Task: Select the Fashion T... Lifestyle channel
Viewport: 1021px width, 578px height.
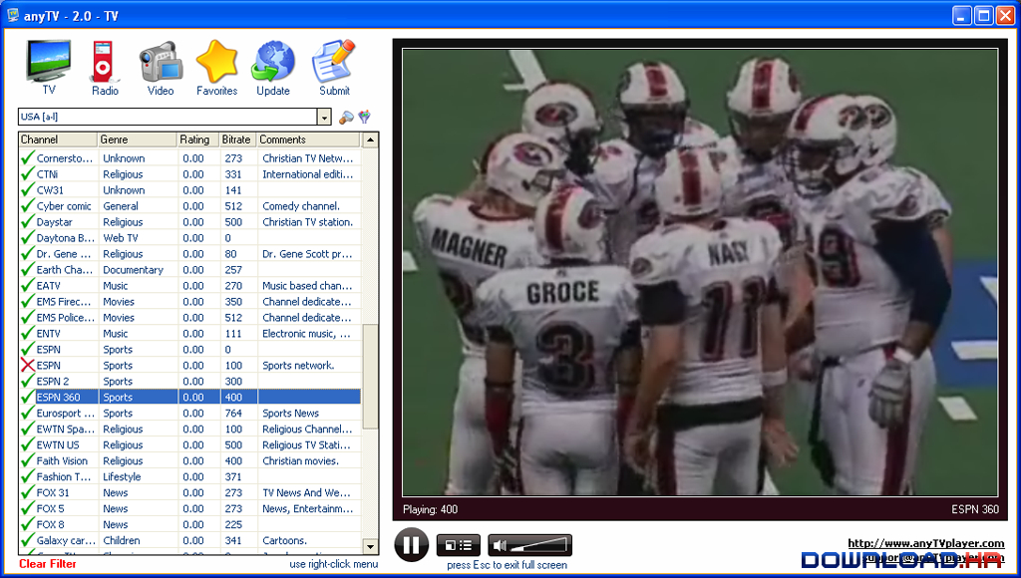Action: tap(190, 476)
